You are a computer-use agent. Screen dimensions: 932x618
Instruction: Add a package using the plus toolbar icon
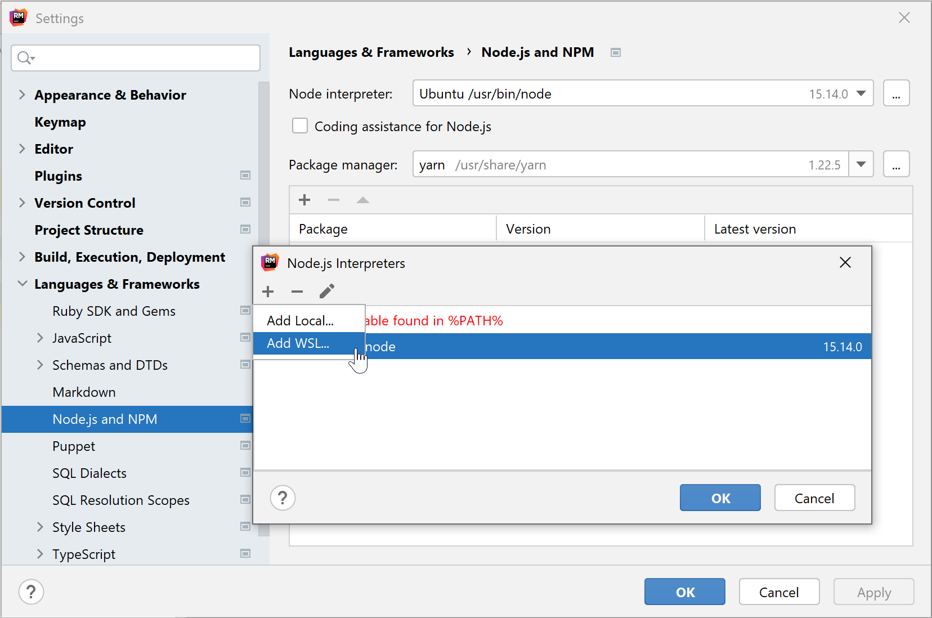coord(304,200)
